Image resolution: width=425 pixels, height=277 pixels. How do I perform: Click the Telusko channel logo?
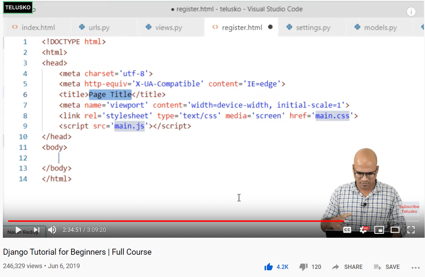pos(18,7)
